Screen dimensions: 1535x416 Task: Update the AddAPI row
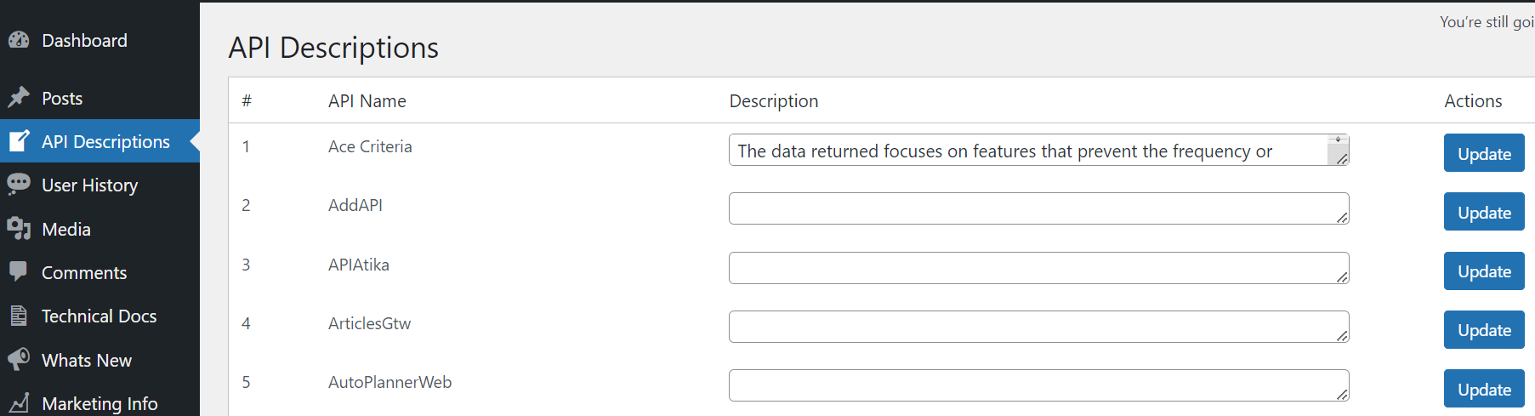tap(1484, 212)
